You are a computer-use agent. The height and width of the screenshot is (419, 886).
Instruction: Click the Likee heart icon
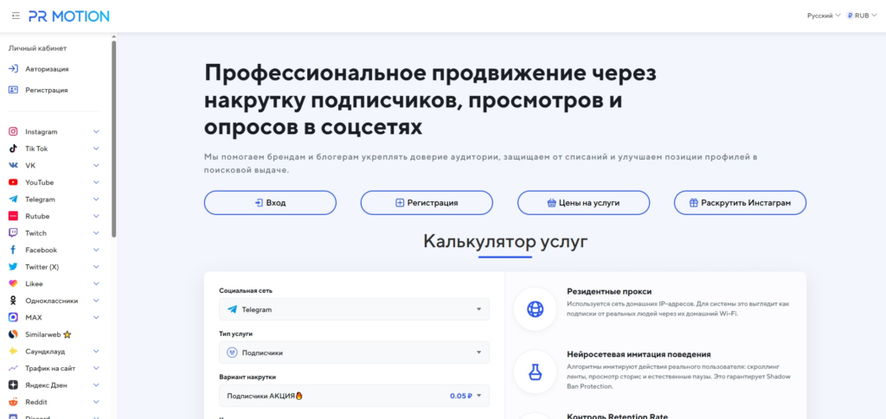click(13, 284)
